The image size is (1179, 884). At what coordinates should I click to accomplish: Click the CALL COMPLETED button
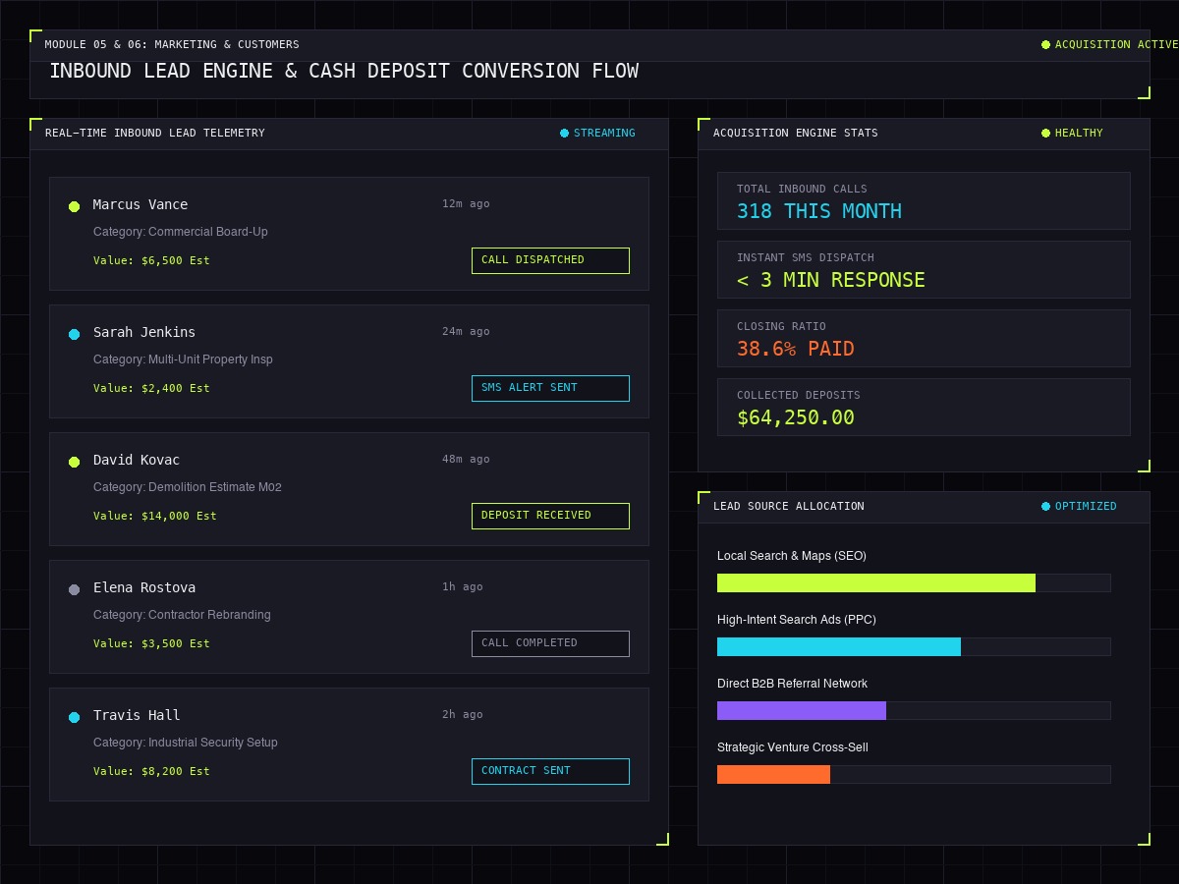pyautogui.click(x=550, y=643)
